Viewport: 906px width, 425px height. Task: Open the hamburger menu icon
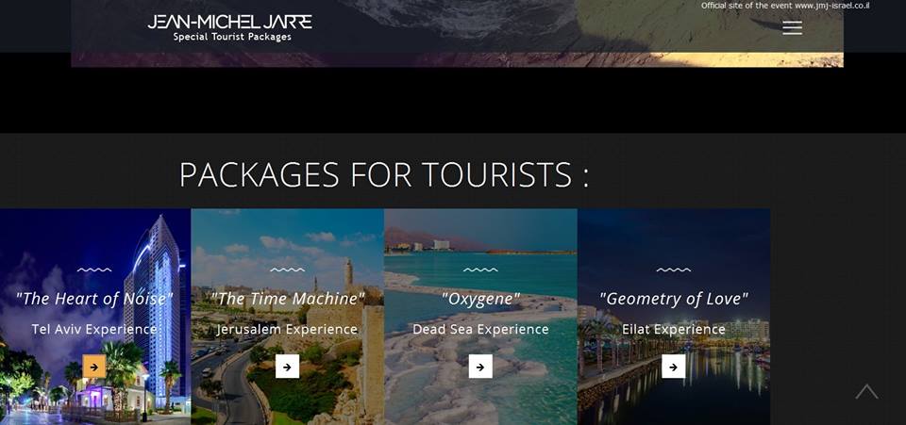(792, 27)
